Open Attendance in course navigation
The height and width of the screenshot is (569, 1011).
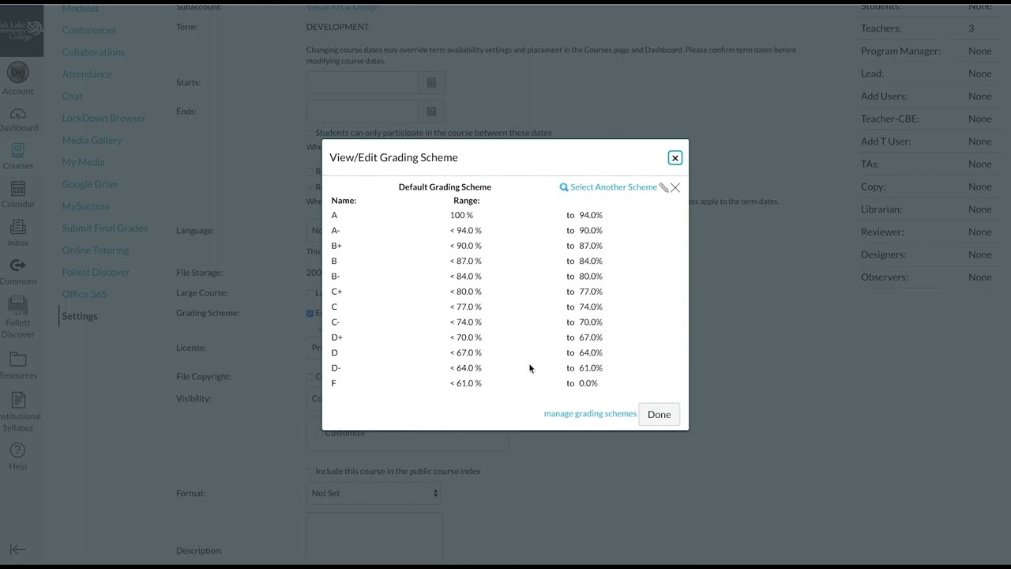[87, 74]
